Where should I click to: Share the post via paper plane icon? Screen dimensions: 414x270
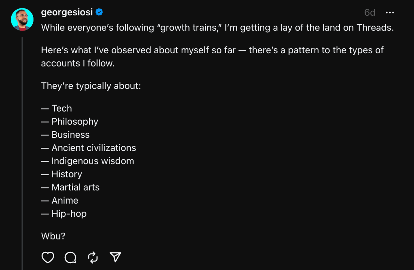pyautogui.click(x=115, y=257)
